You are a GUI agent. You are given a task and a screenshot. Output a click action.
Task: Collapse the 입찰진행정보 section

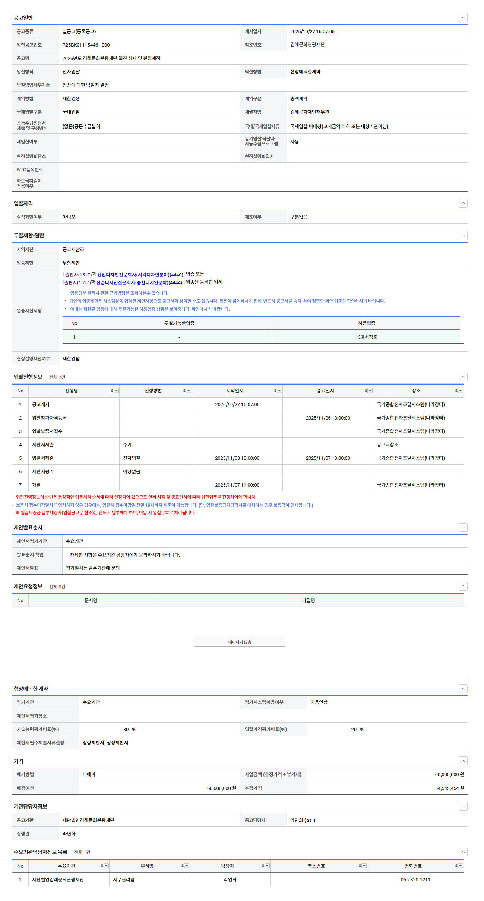463,377
